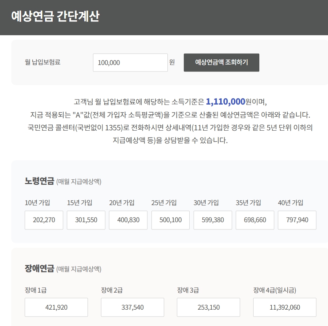The height and width of the screenshot is (326, 328).
Task: Click the 원 unit label beside the input
Action: click(172, 62)
